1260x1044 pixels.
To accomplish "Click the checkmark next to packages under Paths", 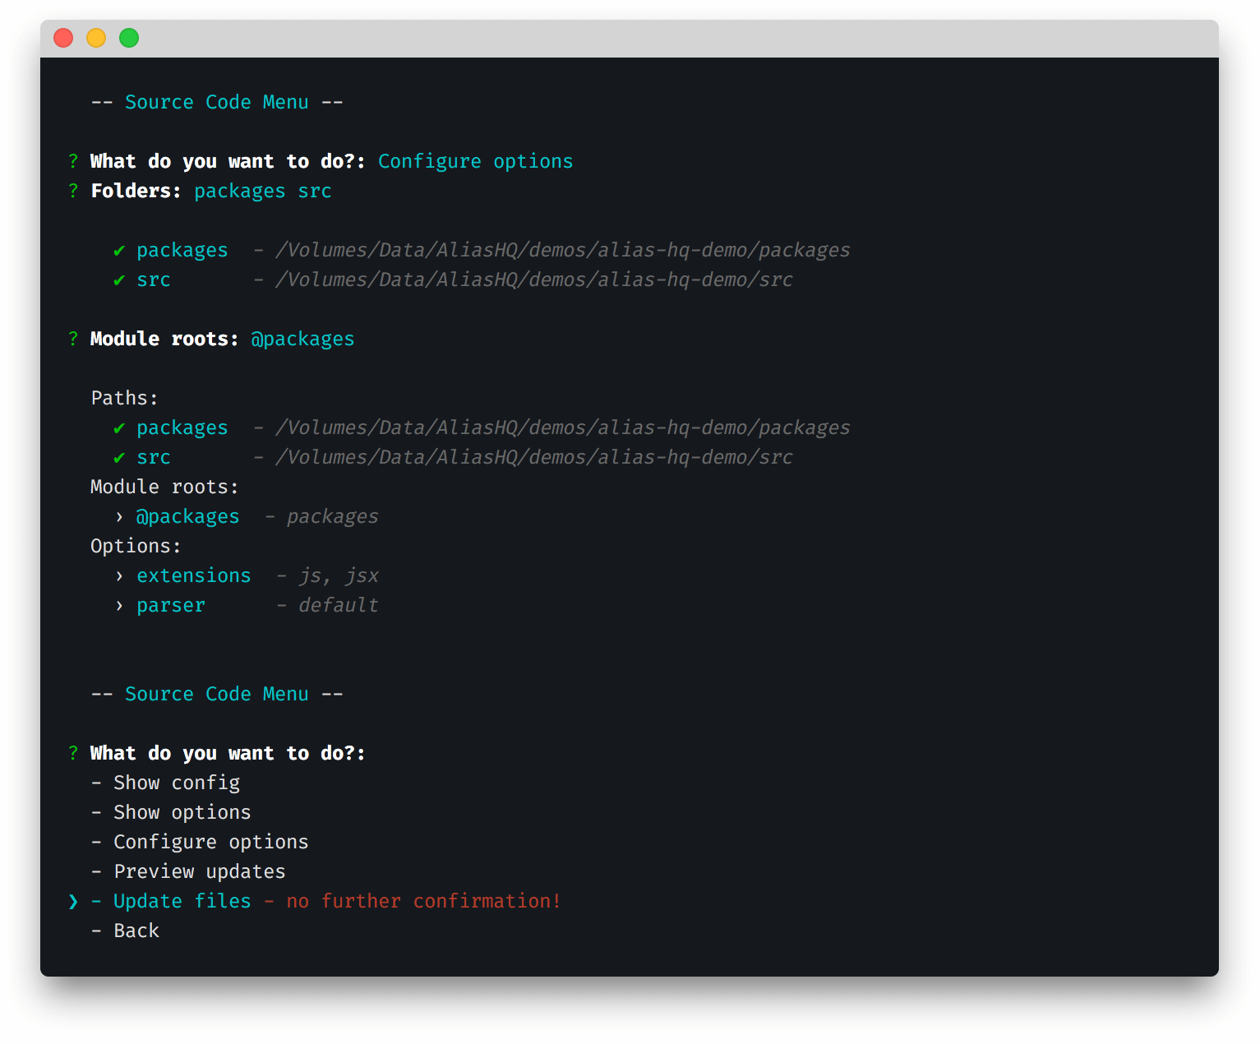I will pos(120,428).
